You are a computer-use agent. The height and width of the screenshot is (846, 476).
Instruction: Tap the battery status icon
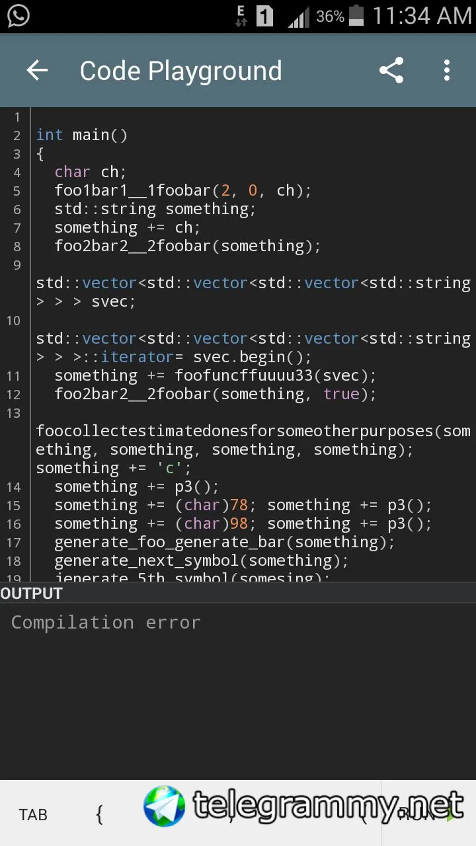356,15
